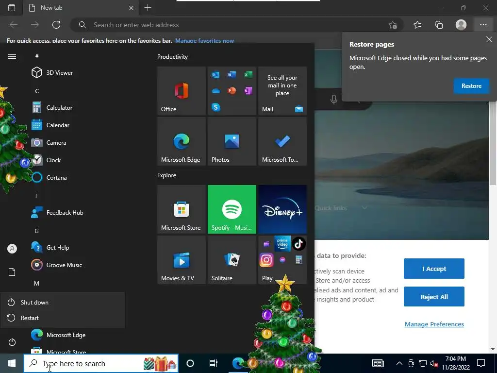The width and height of the screenshot is (497, 373).
Task: Open the network icon in system tray
Action: click(423, 363)
